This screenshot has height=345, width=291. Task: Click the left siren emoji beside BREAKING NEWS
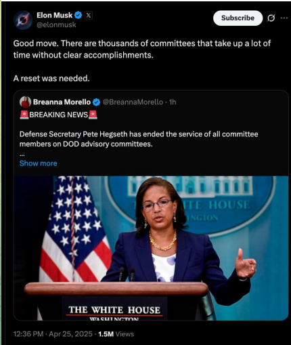coord(24,115)
